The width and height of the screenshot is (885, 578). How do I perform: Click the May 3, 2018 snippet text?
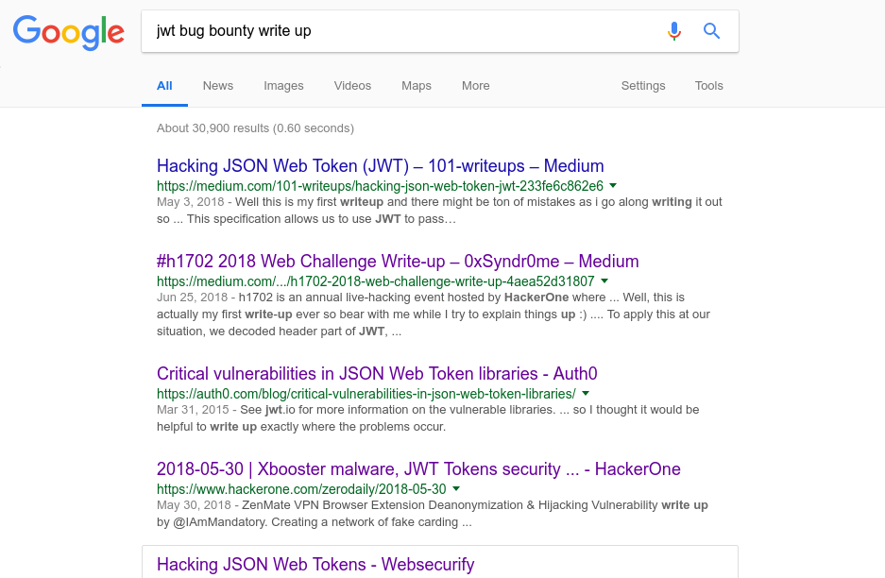tap(439, 210)
